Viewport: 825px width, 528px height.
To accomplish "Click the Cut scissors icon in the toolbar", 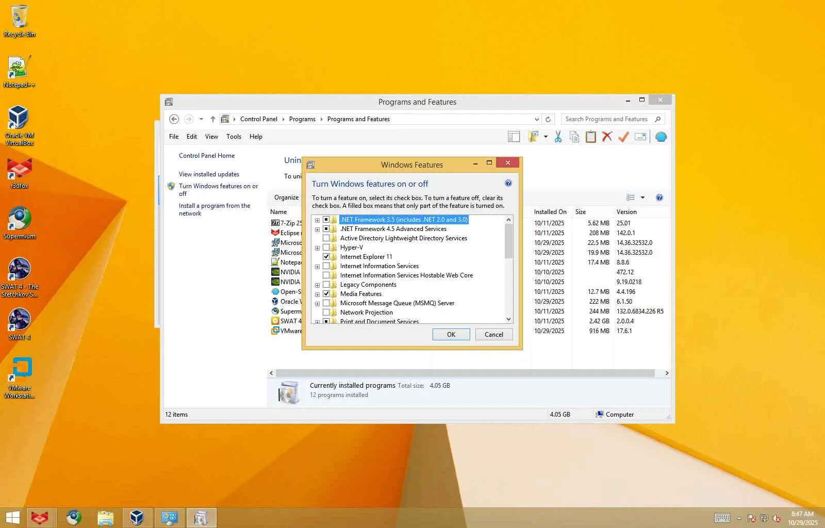I will pos(558,137).
